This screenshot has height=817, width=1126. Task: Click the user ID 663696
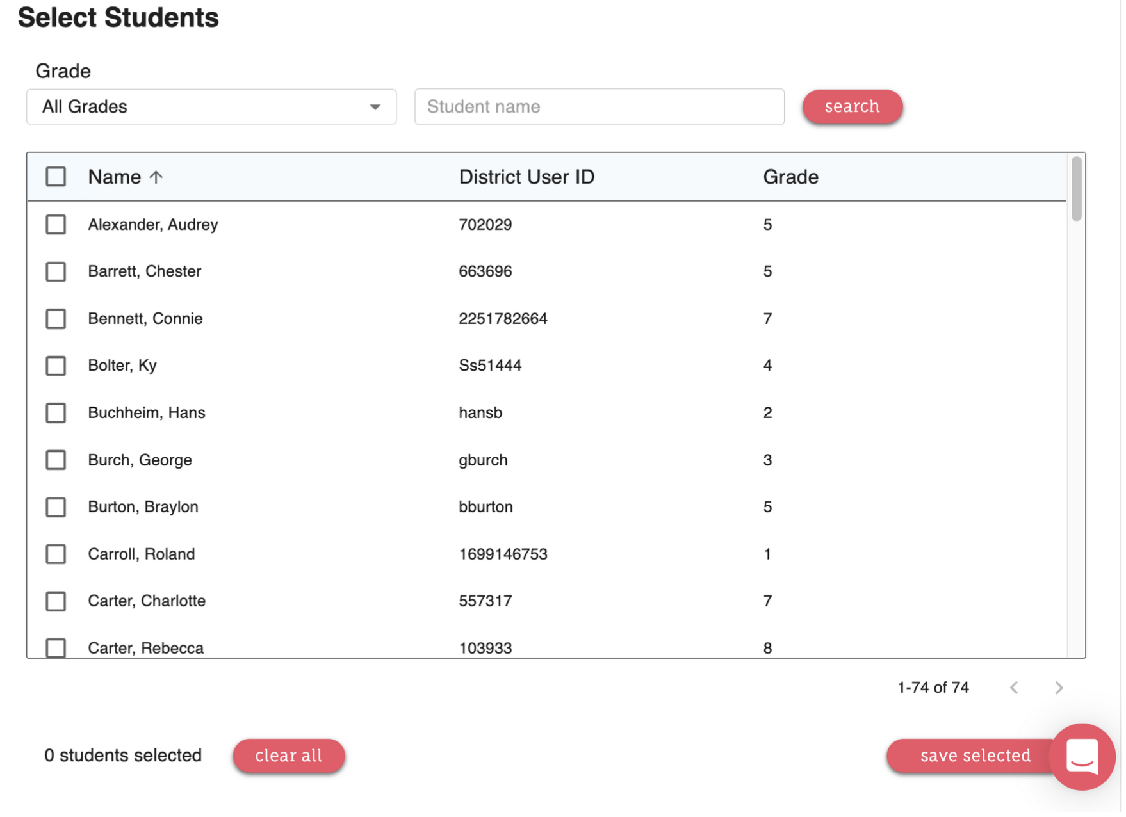(487, 272)
